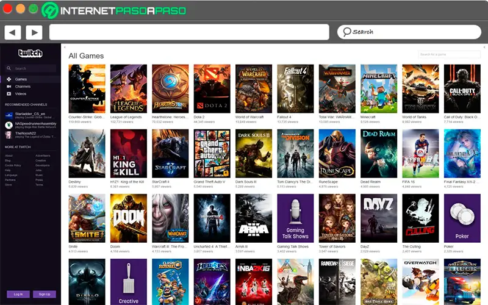Open the Dark Souls III cover
Screen dimensions: 488x305
[x=254, y=154]
